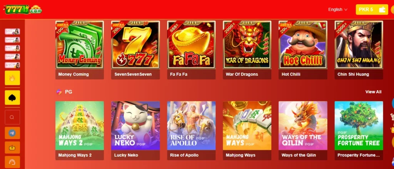This screenshot has height=169, width=394.
Task: Open the PG provider logo icon
Action: point(59,92)
